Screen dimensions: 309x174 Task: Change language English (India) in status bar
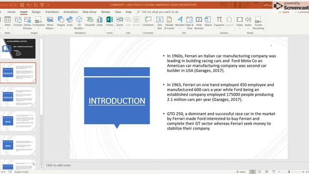click(21, 172)
